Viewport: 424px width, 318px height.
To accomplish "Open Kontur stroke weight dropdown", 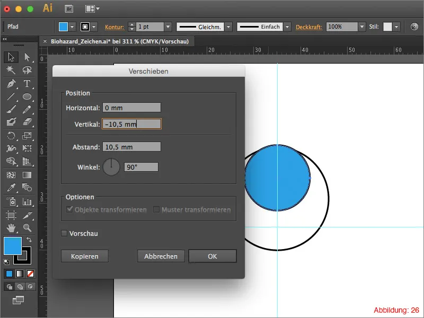I will point(168,27).
